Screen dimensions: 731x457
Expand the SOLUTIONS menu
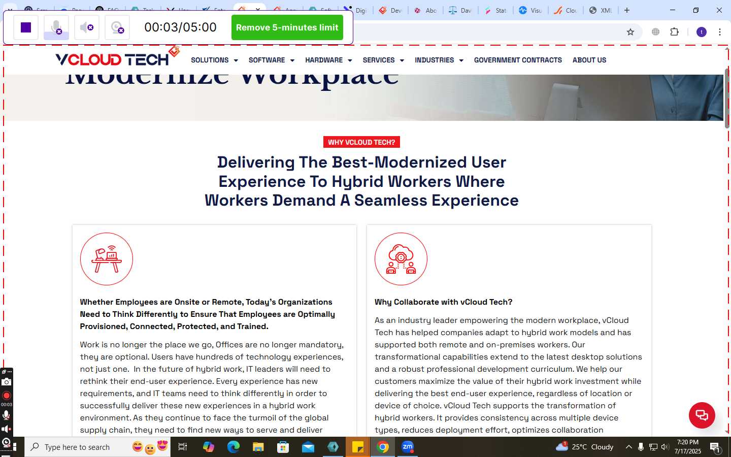[x=214, y=60]
